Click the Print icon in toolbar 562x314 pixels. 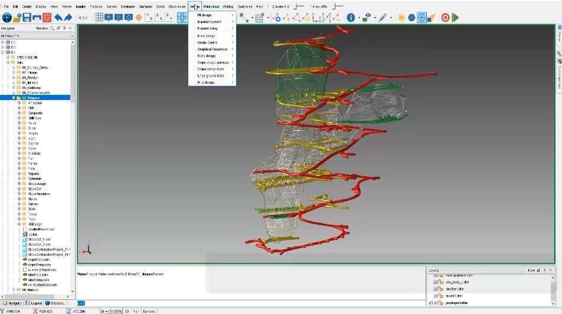click(38, 18)
